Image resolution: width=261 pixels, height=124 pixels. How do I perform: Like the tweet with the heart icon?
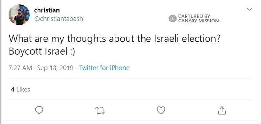pos(161,110)
